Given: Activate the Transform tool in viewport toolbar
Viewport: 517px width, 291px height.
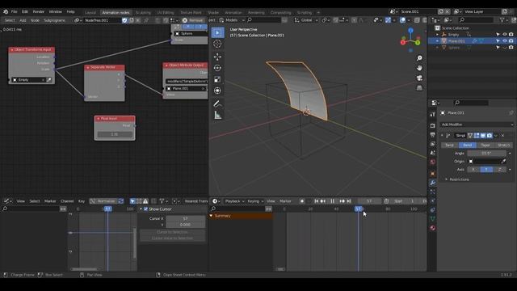Looking at the screenshot, I should point(217,91).
